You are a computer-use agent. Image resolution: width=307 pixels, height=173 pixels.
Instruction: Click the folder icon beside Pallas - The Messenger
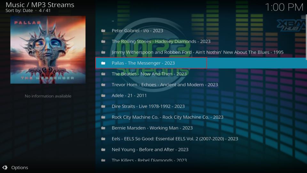pos(103,63)
